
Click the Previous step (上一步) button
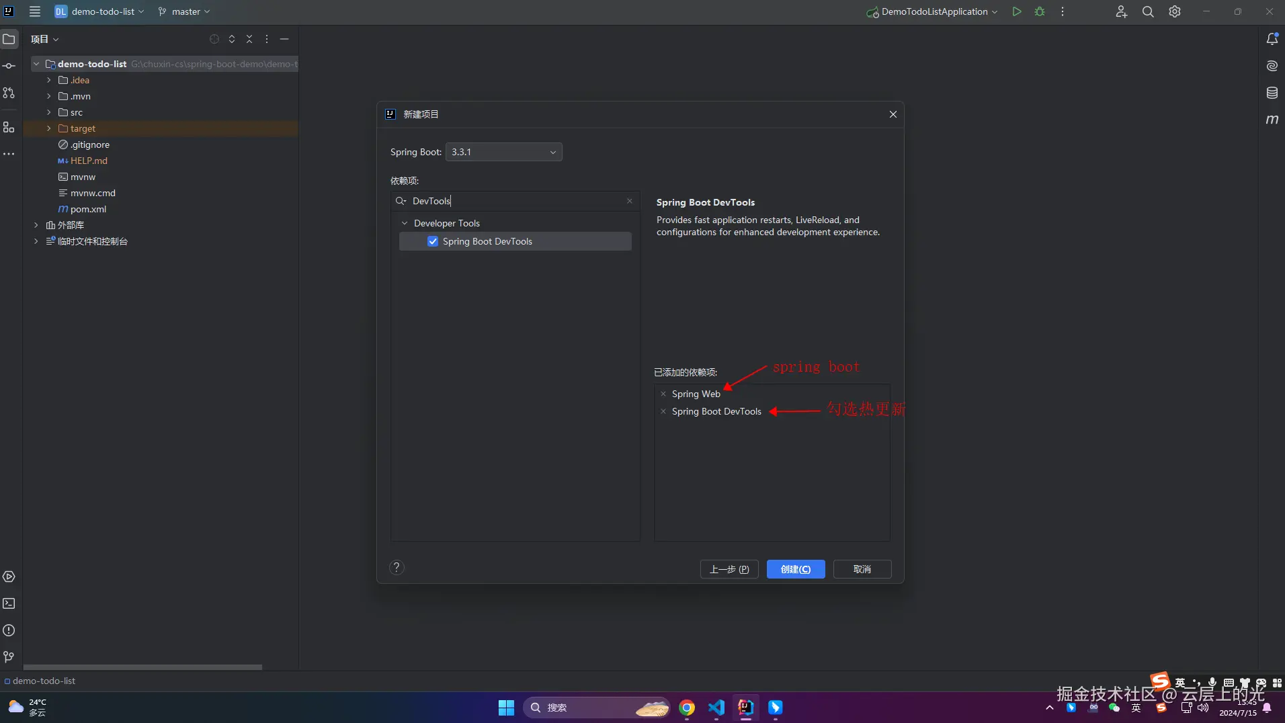point(729,569)
